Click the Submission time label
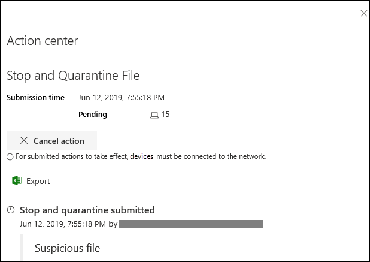The height and width of the screenshot is (262, 370). (x=35, y=97)
